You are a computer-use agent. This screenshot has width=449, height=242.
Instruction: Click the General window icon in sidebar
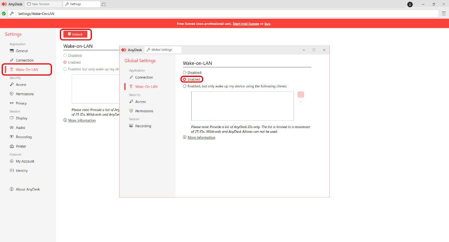12,51
